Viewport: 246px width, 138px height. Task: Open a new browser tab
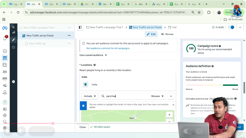pyautogui.click(x=206, y=4)
